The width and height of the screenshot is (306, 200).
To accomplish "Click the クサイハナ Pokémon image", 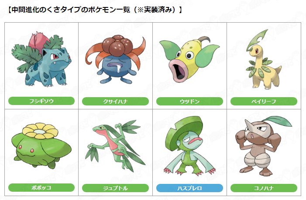I will click(116, 59).
